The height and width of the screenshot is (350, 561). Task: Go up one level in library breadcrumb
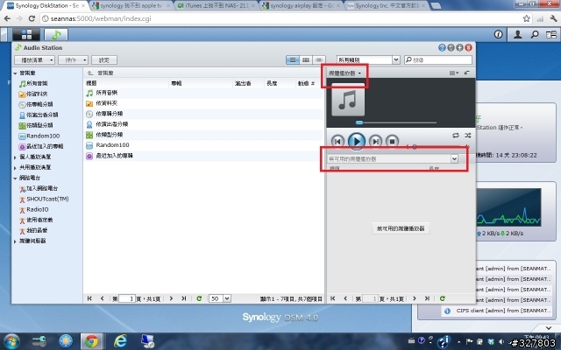[90, 73]
